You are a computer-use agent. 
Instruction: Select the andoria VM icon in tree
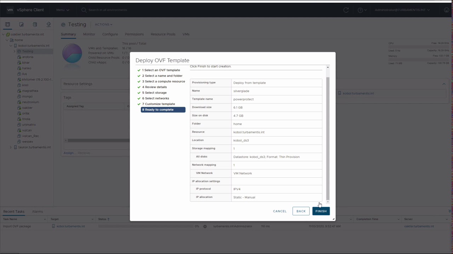(19, 57)
